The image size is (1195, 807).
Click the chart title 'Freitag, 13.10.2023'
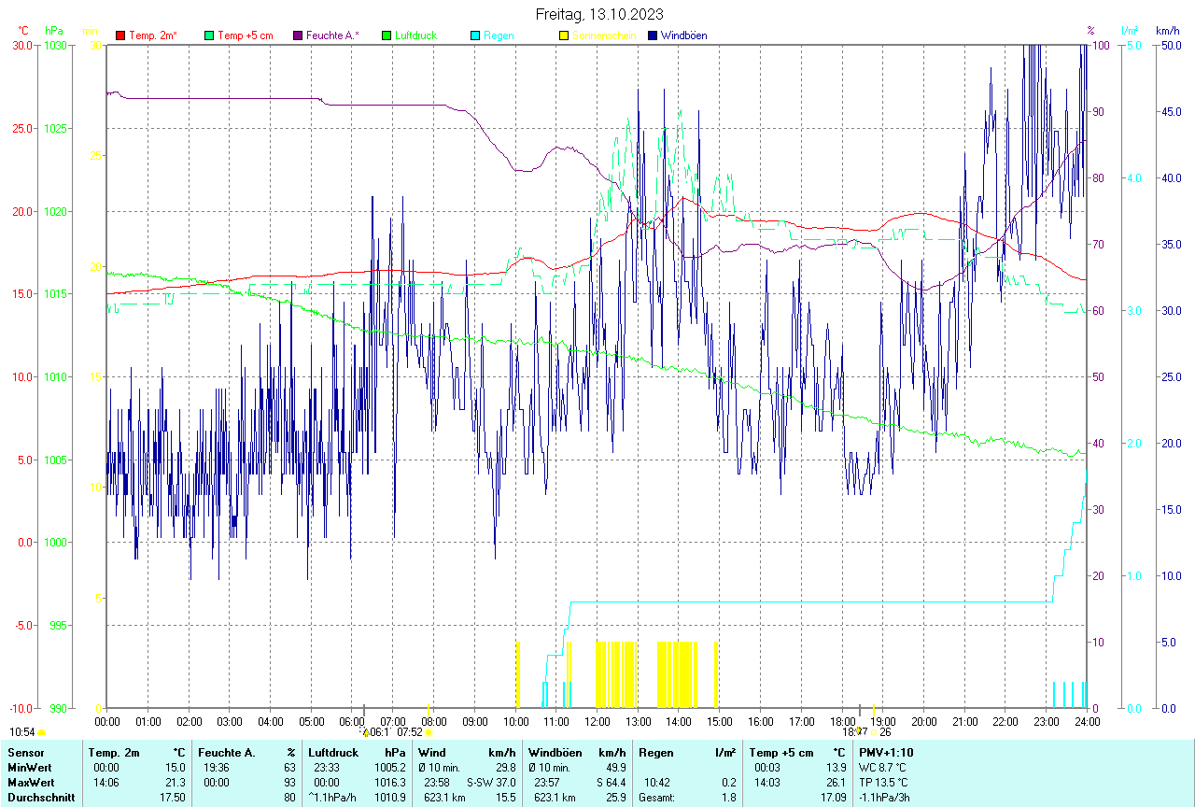click(600, 14)
